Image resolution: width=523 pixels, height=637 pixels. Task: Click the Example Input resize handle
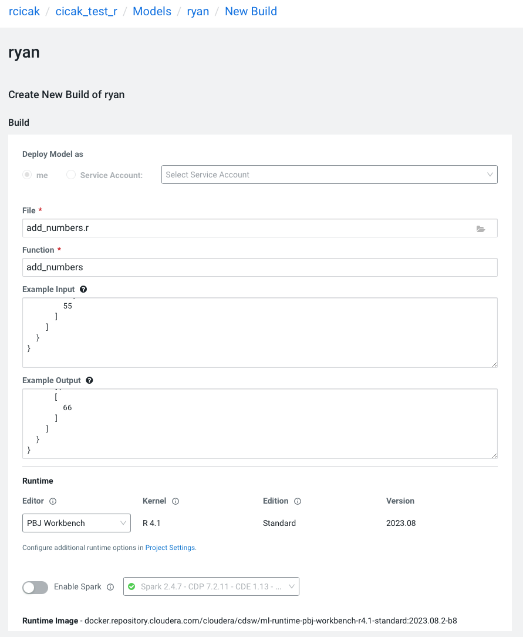click(494, 364)
